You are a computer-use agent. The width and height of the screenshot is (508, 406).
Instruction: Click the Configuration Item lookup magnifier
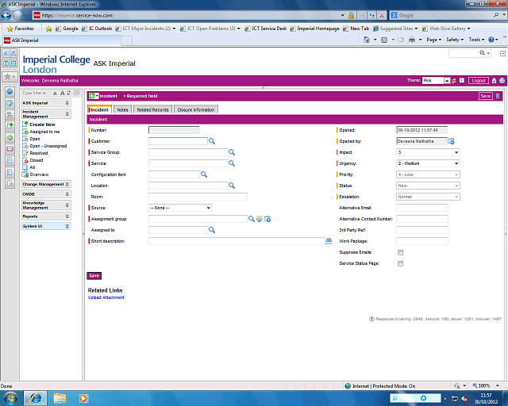click(x=203, y=174)
